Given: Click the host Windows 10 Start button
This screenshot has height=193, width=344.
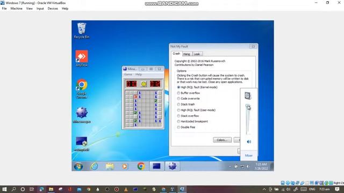Looking at the screenshot, I should point(4,189).
